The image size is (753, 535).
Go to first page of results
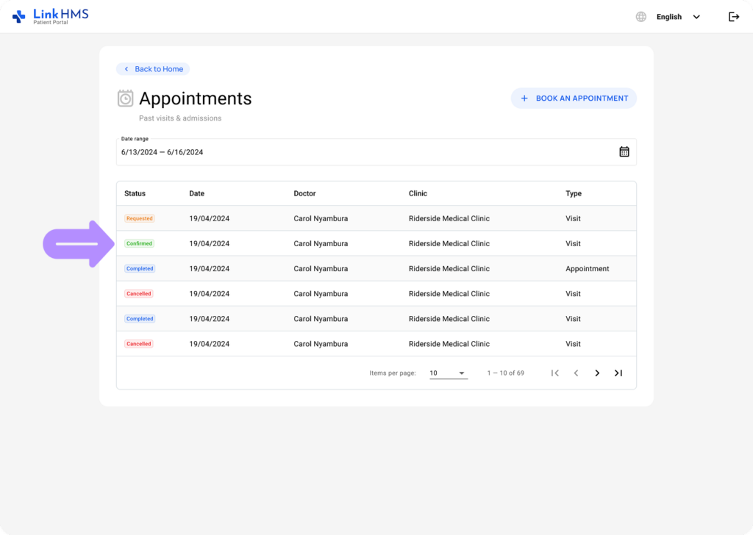tap(554, 373)
